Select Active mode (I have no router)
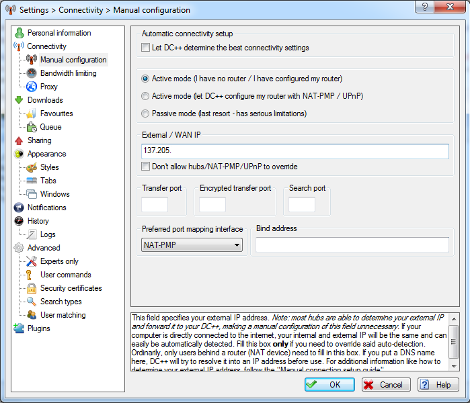The height and width of the screenshot is (403, 470). click(145, 79)
